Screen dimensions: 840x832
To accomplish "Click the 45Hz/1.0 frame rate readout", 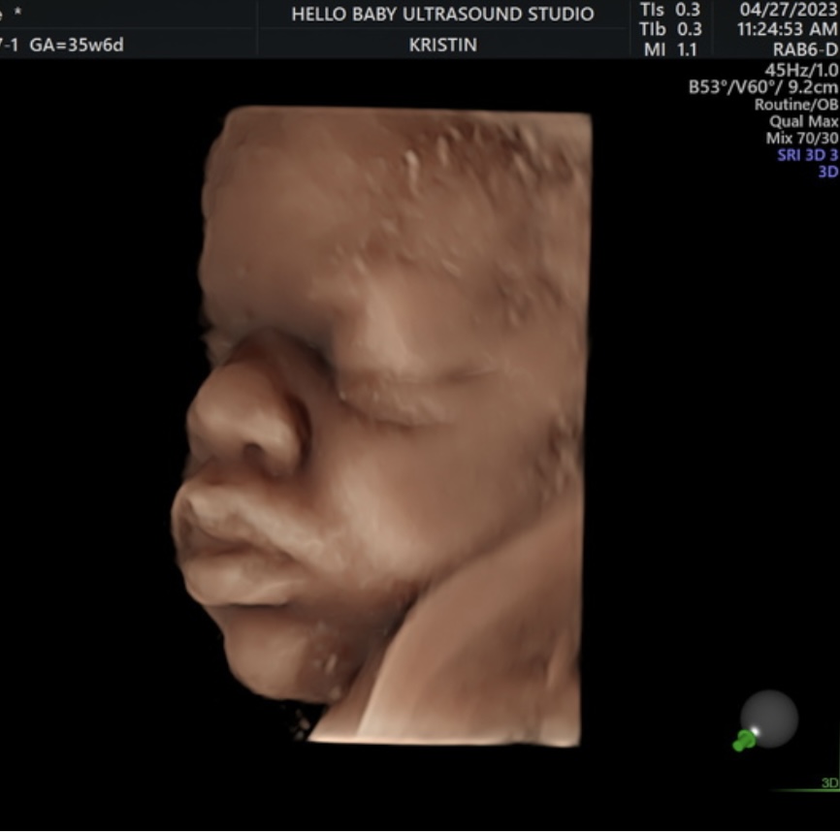I will tap(801, 70).
